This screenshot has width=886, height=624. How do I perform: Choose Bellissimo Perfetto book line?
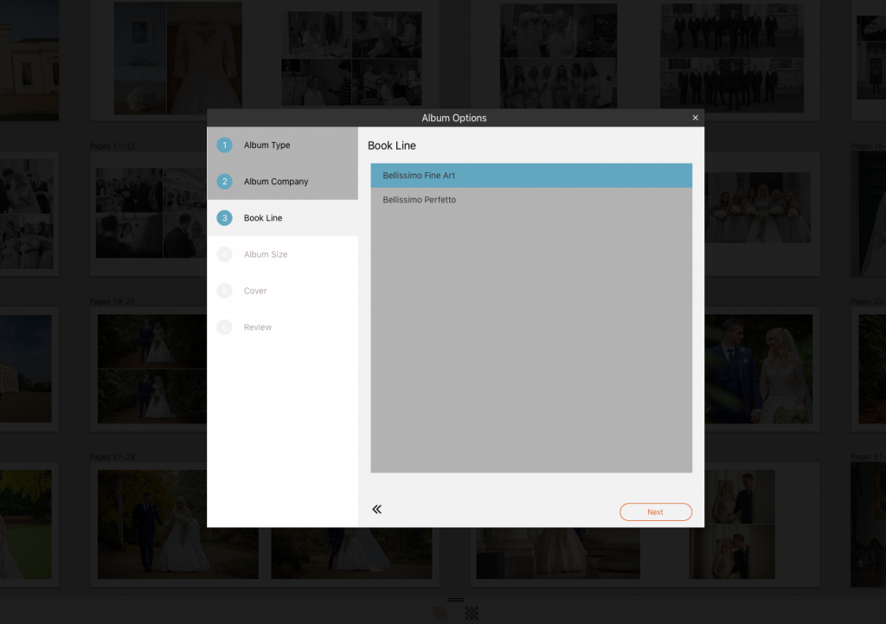click(531, 200)
